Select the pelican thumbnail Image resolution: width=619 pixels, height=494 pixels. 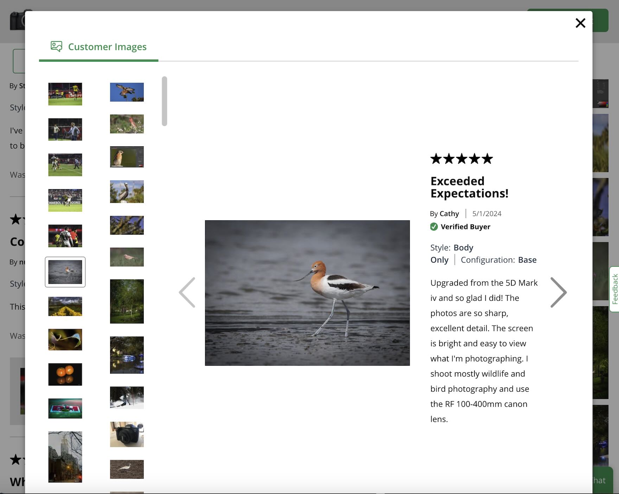[127, 192]
